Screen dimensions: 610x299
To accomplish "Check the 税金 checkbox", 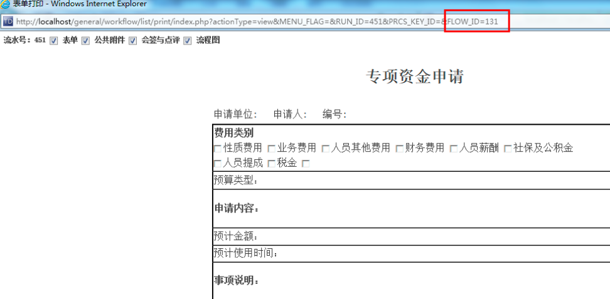I will (272, 164).
